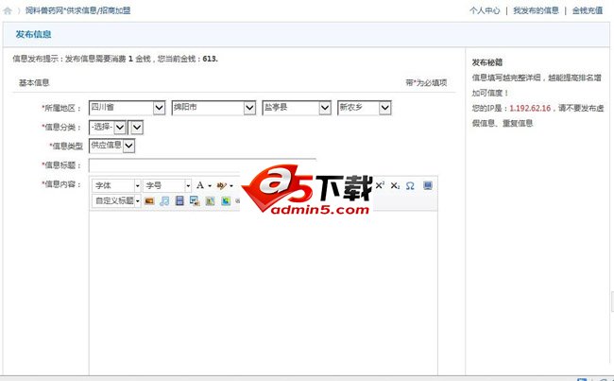Image resolution: width=614 pixels, height=381 pixels.
Task: Click inside the 信息内容 editor area
Action: click(x=264, y=292)
